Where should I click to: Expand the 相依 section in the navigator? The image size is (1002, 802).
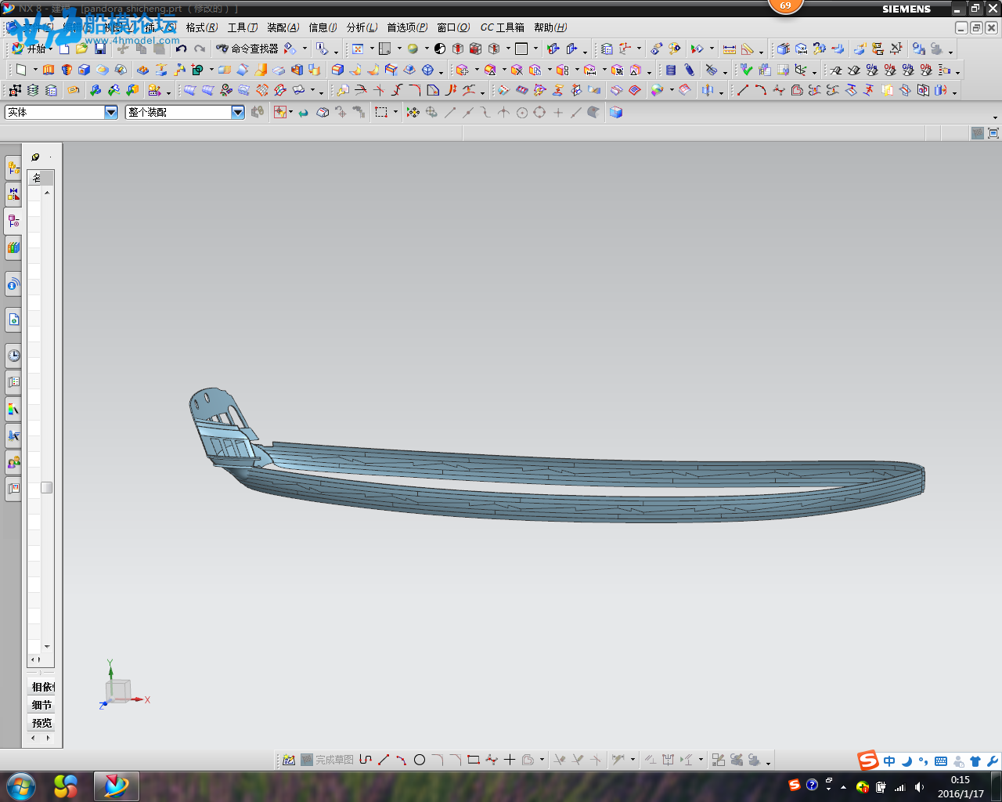click(x=41, y=687)
